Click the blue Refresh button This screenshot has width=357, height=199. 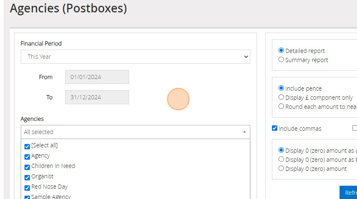tap(348, 193)
